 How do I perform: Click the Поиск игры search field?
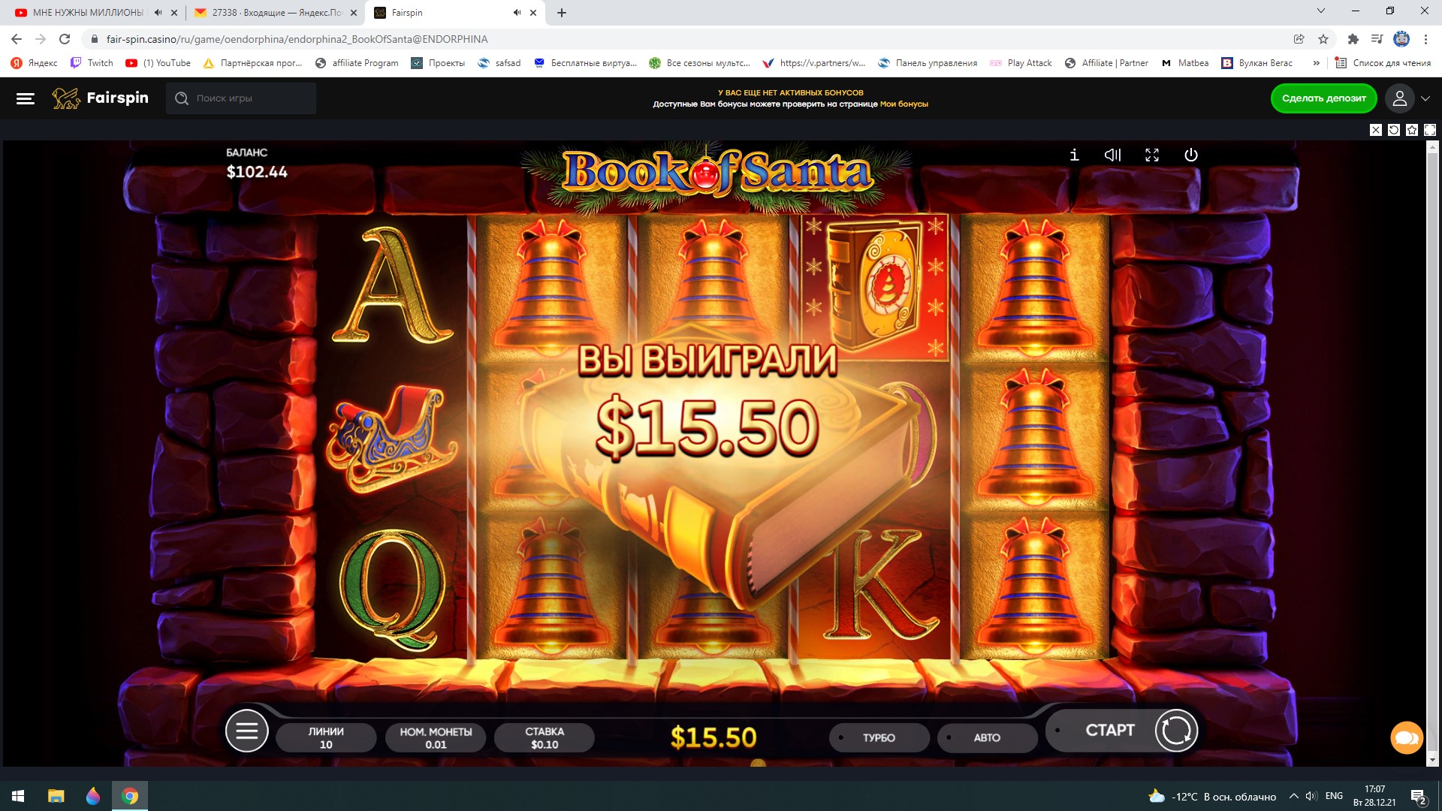click(x=241, y=98)
